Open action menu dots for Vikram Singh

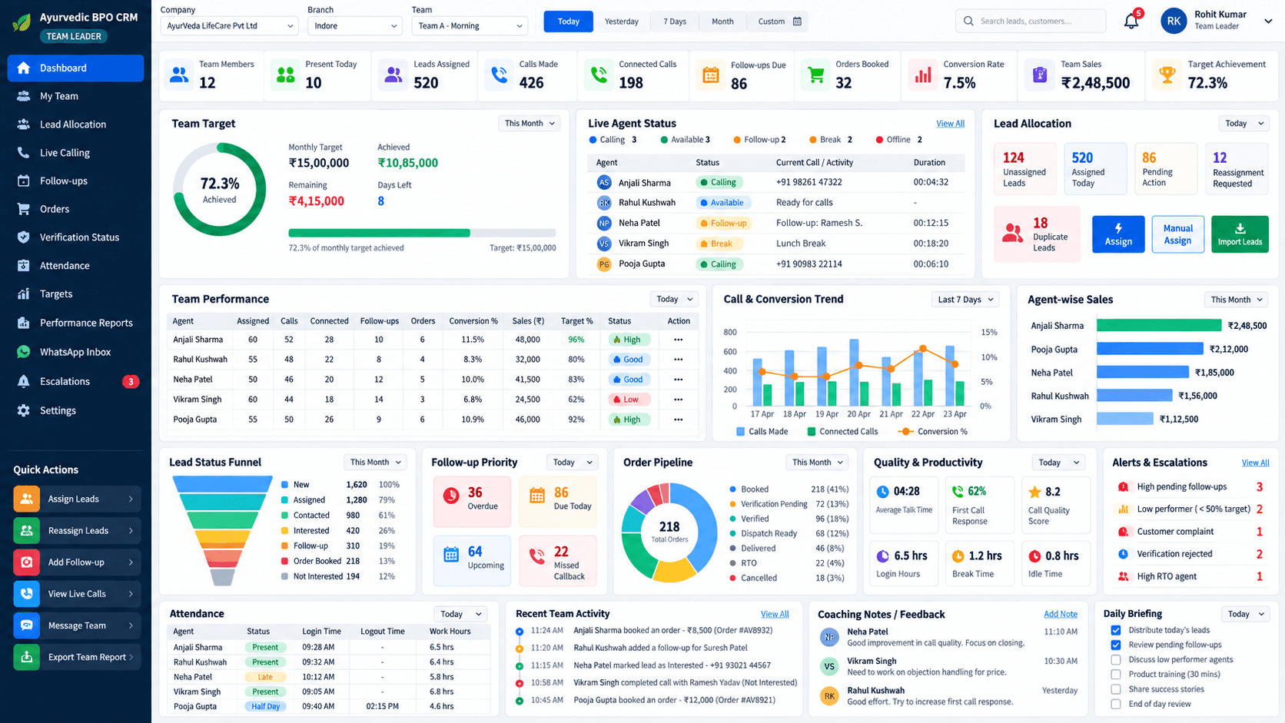pos(678,400)
